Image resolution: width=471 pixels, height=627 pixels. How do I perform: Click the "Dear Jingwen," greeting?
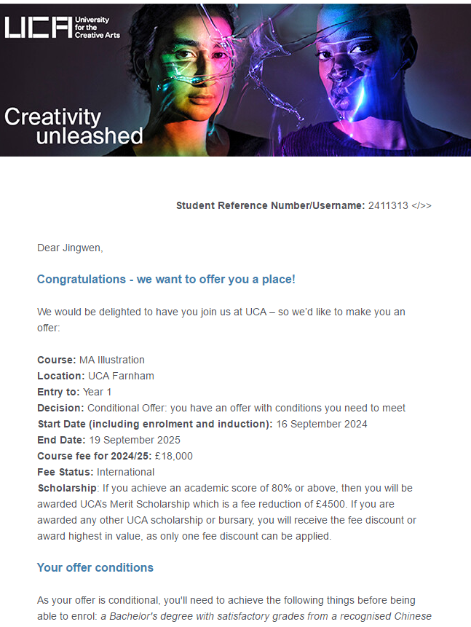pyautogui.click(x=70, y=248)
